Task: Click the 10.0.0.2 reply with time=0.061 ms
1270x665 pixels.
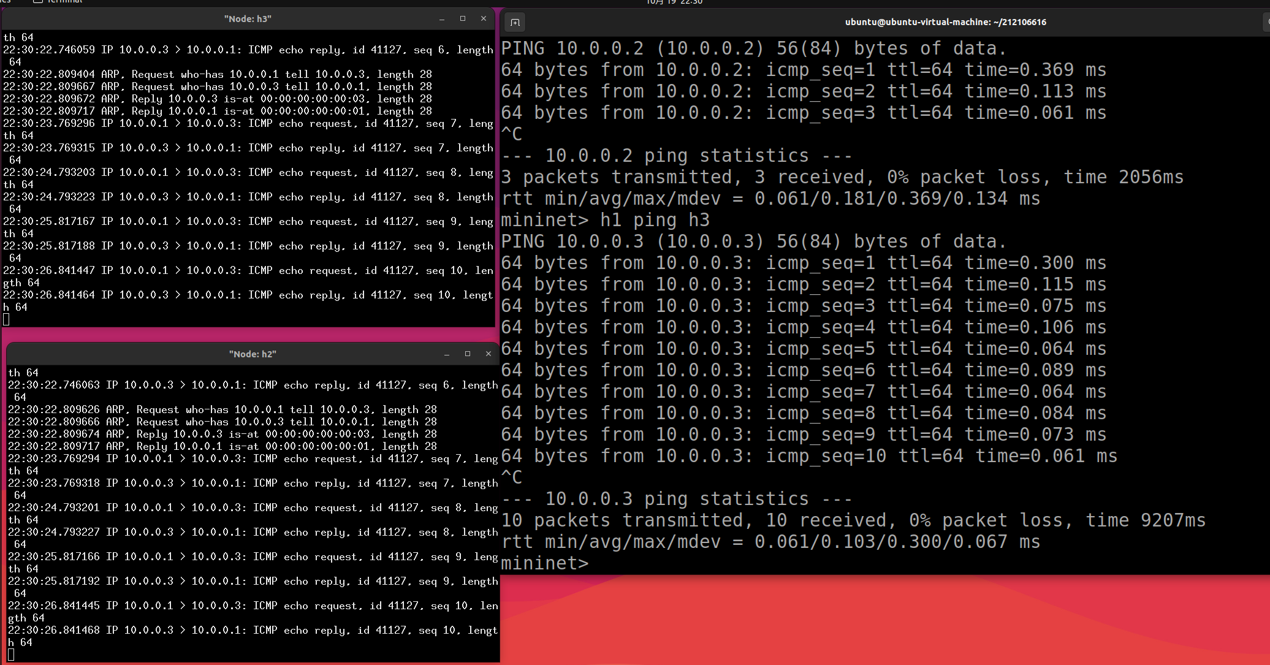Action: click(804, 113)
